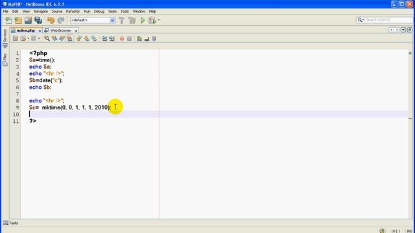Click Find Previous Occurrence icon
This screenshot has width=415, height=233.
(54, 39)
